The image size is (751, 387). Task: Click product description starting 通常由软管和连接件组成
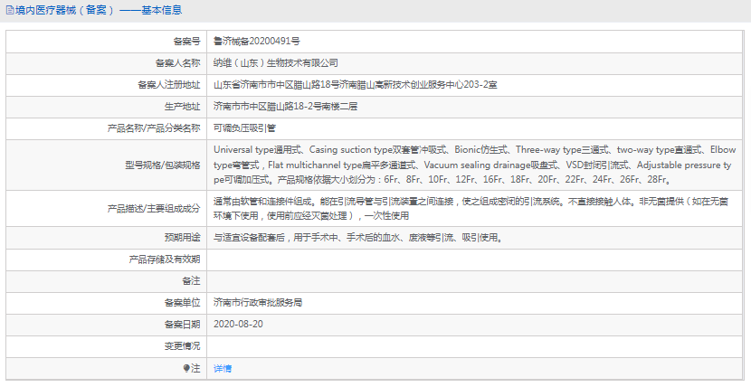471,209
